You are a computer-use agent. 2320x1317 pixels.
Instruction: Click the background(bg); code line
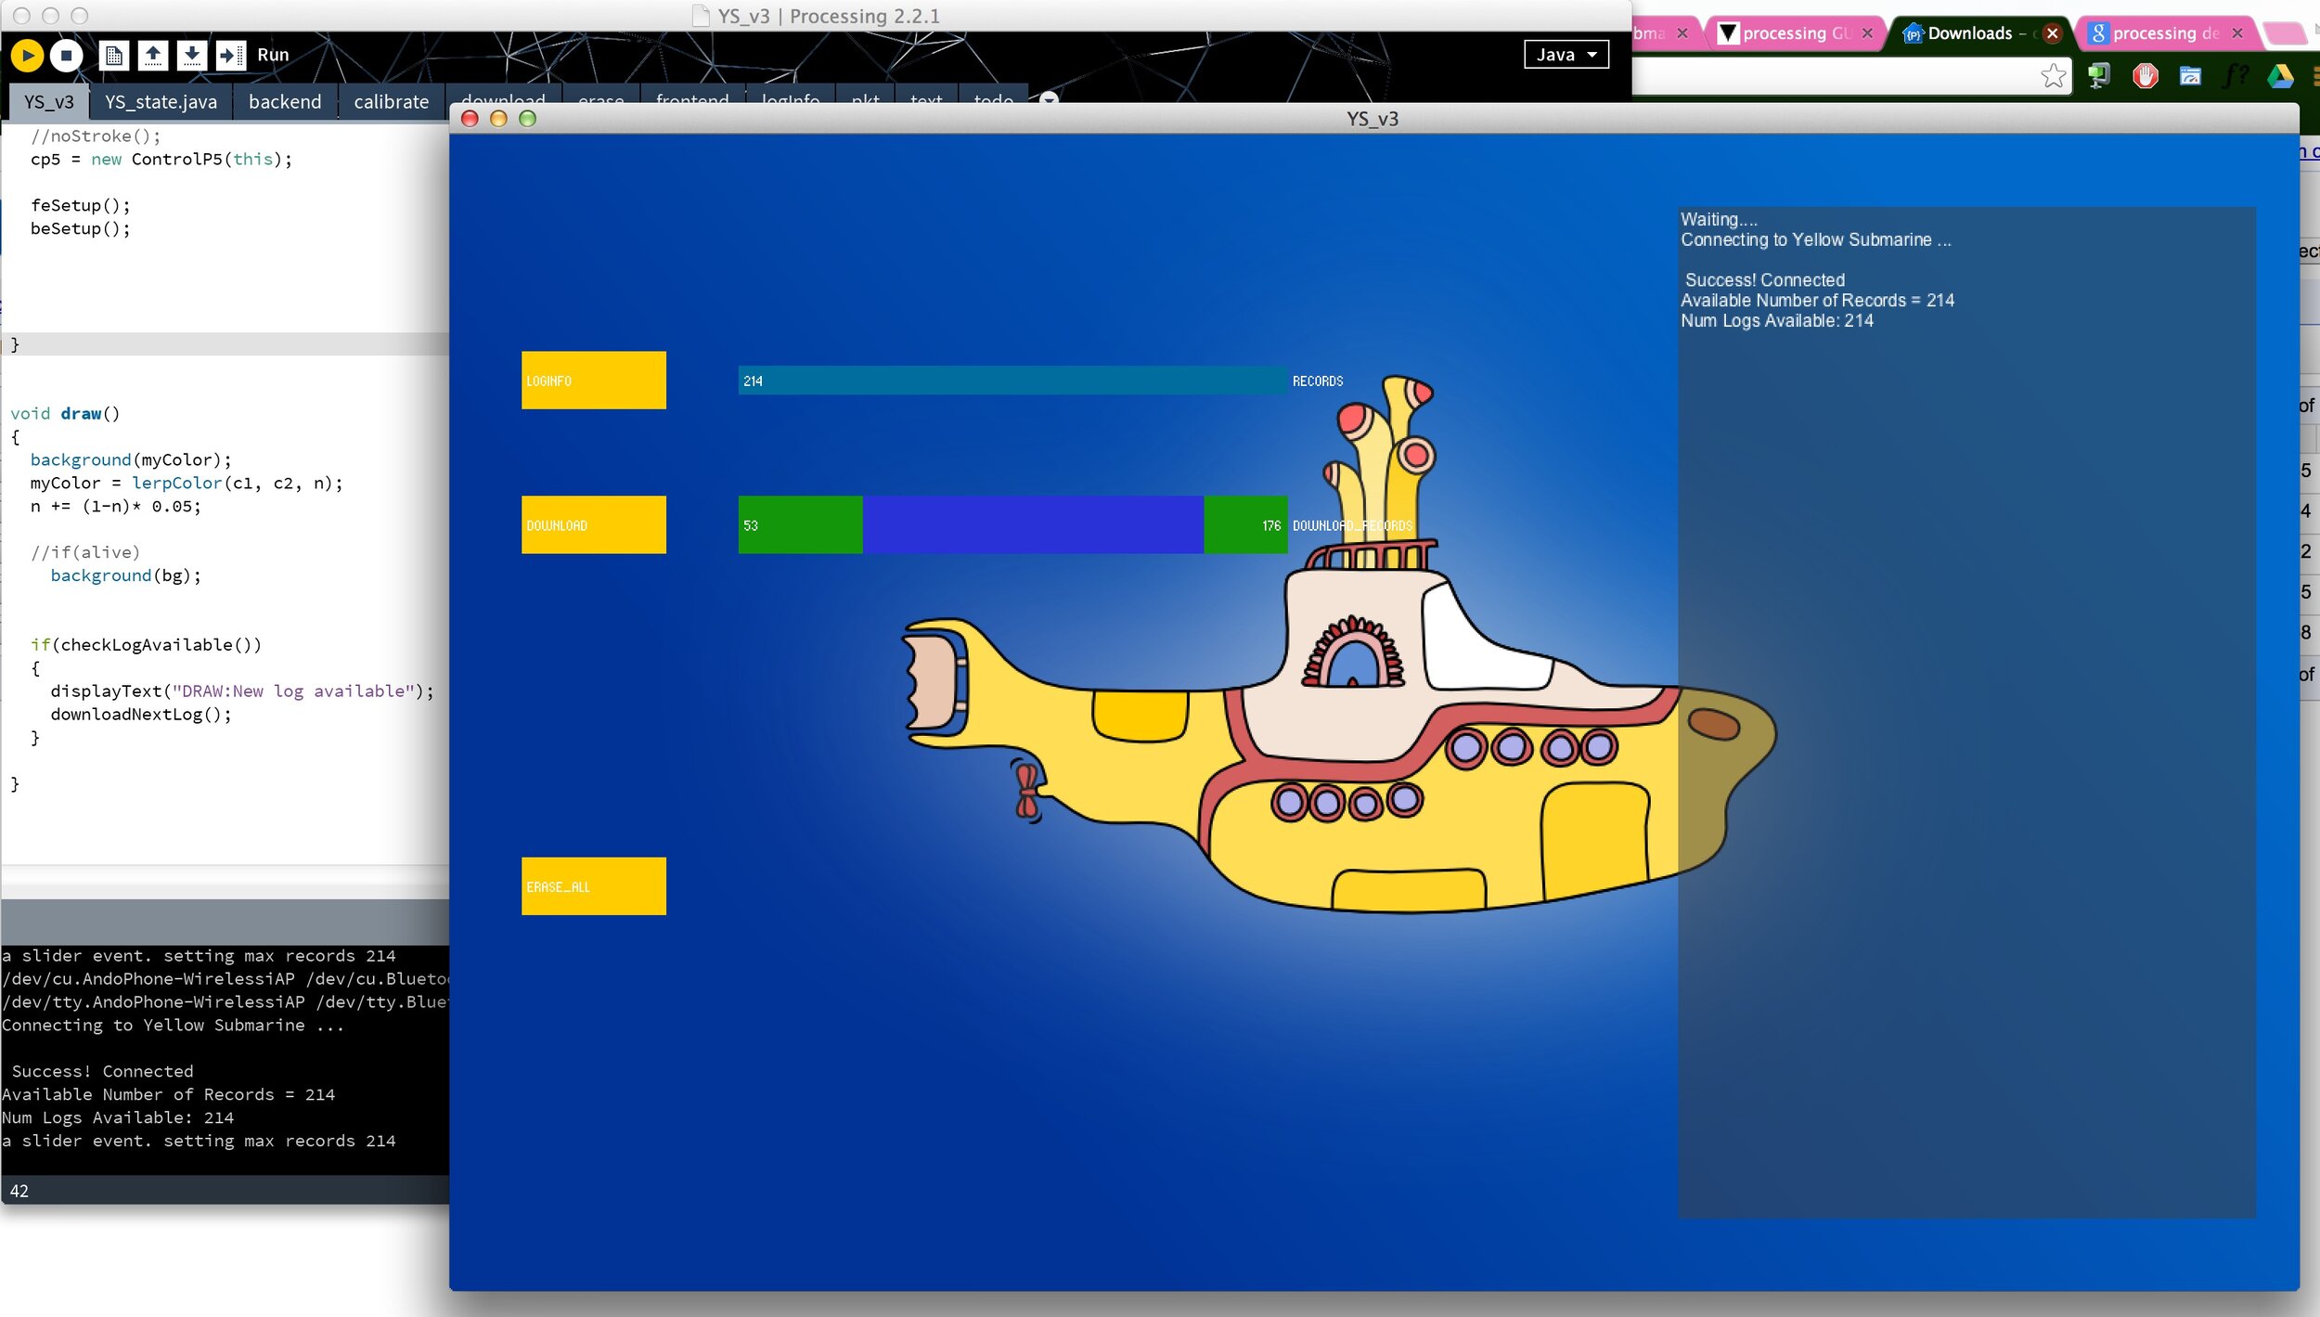point(125,576)
